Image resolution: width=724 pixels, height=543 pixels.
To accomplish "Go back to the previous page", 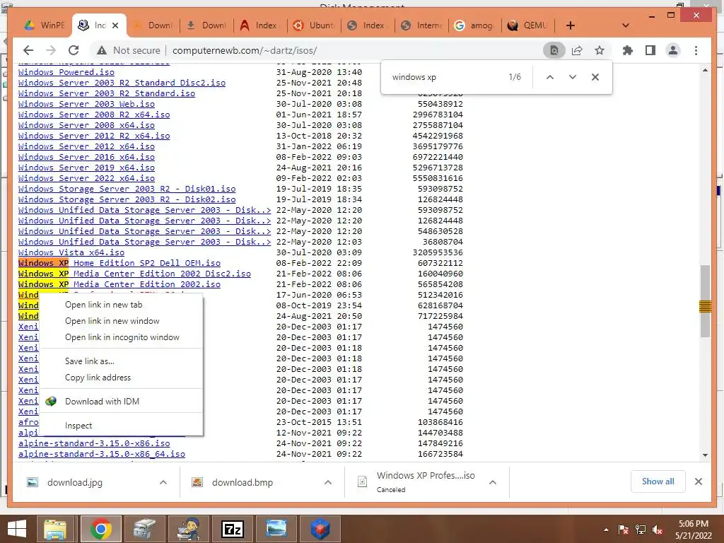I will [28, 50].
